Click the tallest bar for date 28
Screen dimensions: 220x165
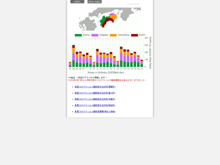73,56
